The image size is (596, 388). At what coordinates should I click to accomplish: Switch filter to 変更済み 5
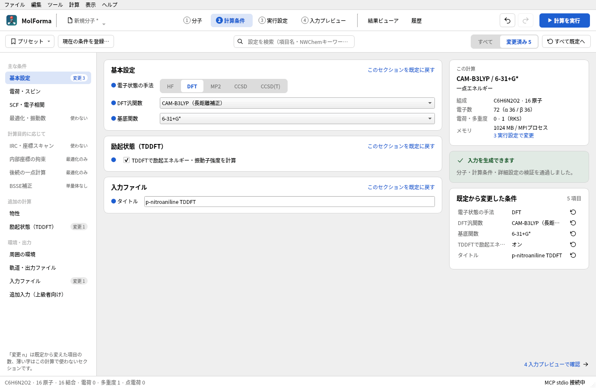pos(519,42)
